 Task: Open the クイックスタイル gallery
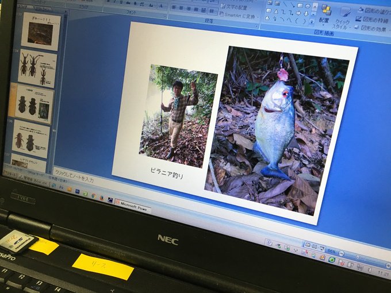pos(342,18)
